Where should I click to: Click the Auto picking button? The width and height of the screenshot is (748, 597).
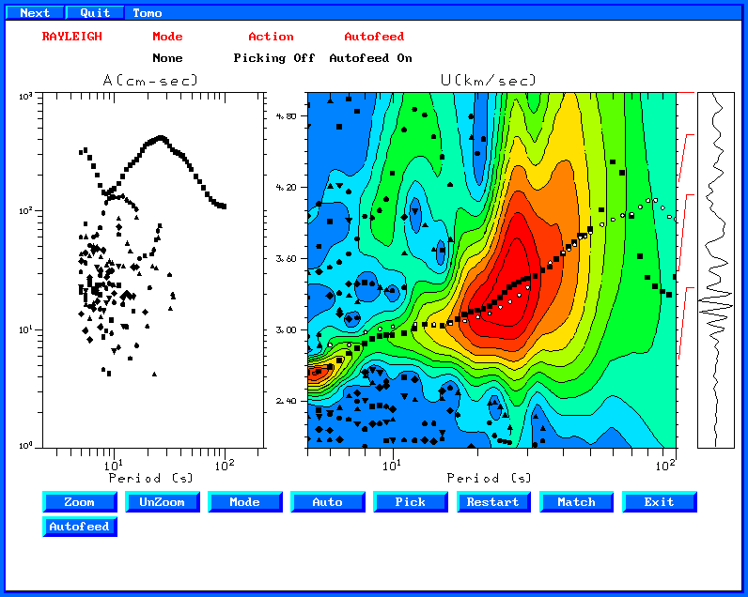(328, 502)
